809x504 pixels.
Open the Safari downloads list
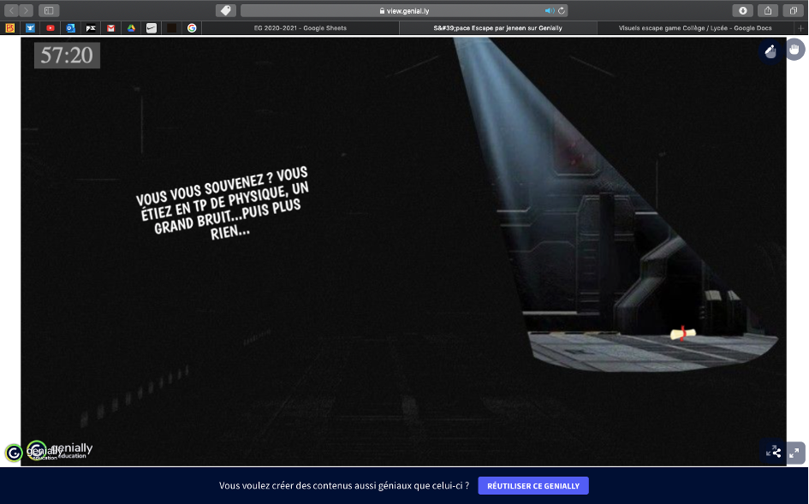tap(742, 10)
